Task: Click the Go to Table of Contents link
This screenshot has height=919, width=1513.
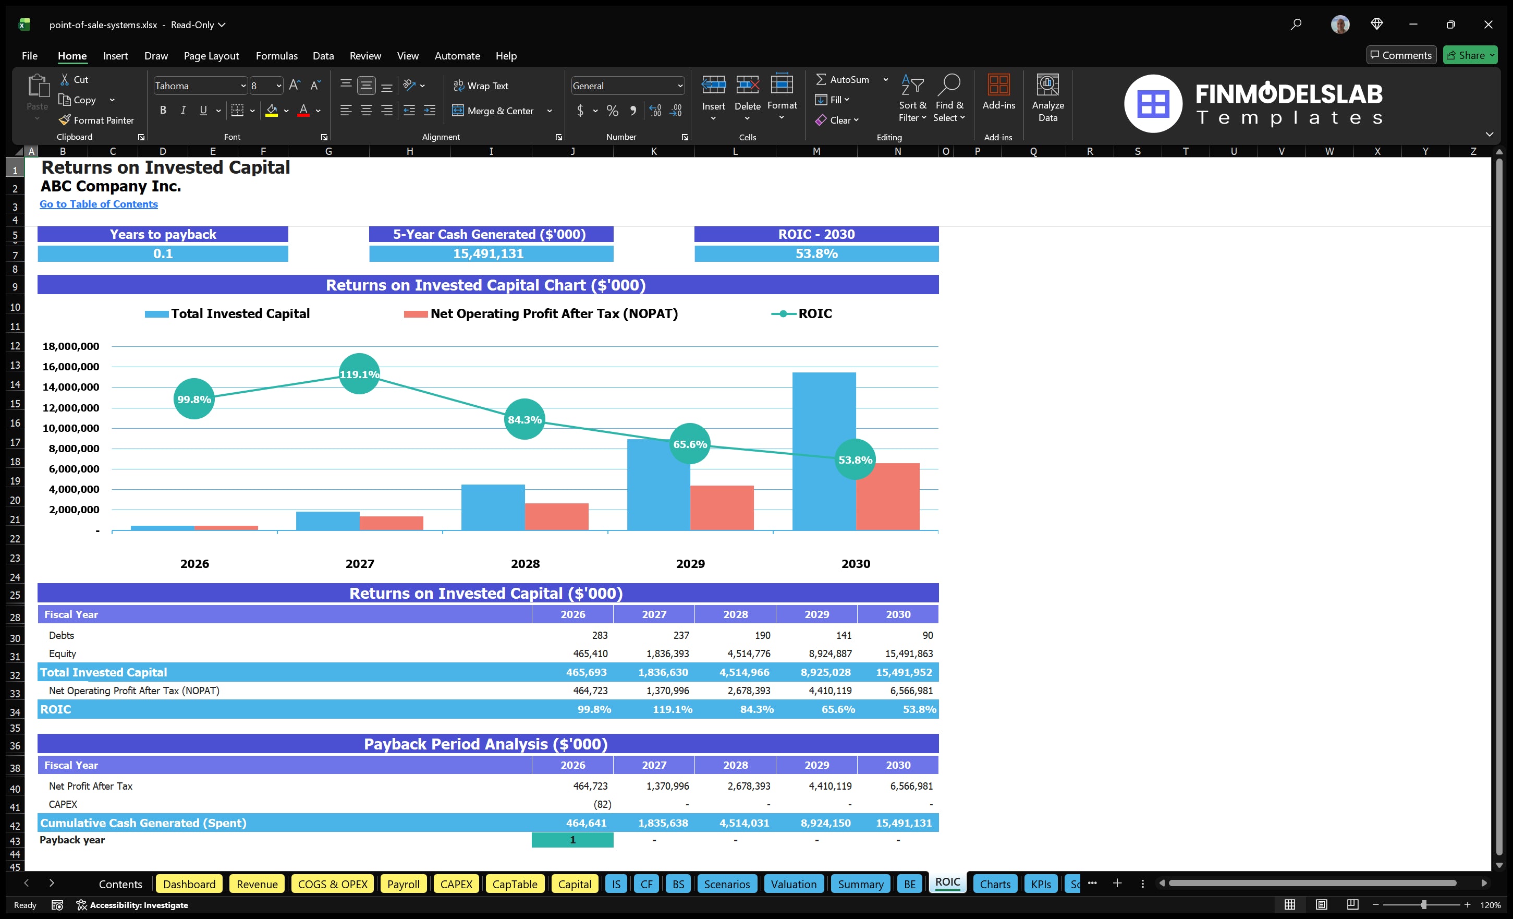Action: pyautogui.click(x=98, y=203)
